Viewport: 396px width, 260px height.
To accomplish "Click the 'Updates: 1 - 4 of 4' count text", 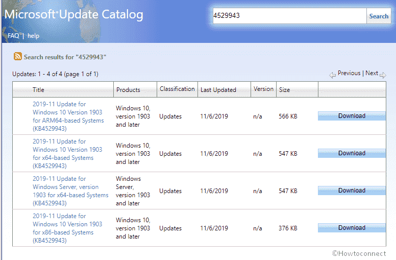I will [x=55, y=74].
